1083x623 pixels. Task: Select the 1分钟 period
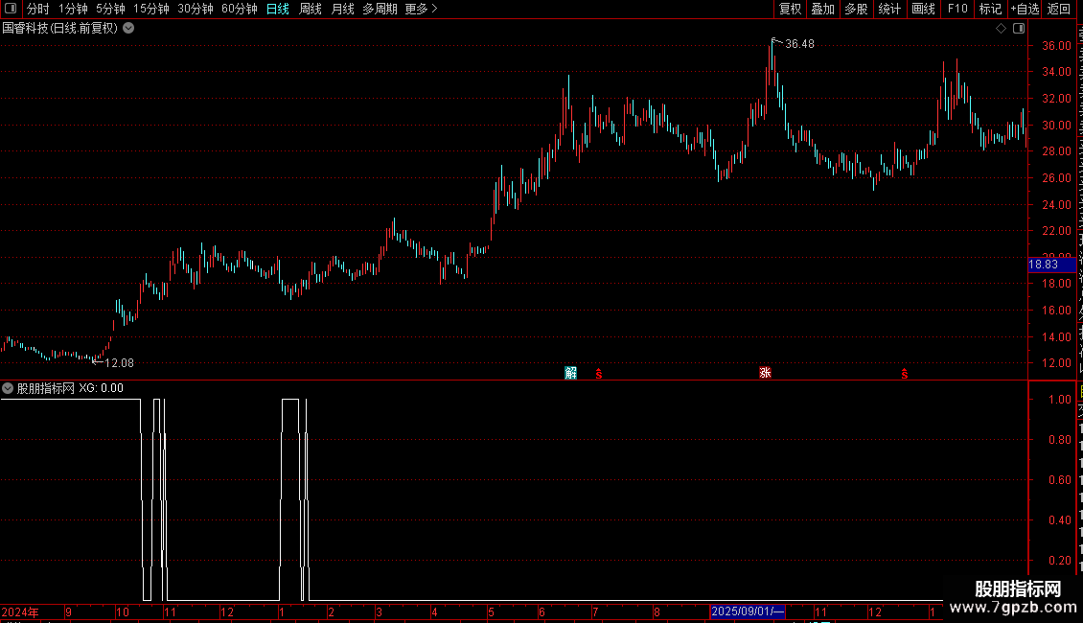(73, 9)
